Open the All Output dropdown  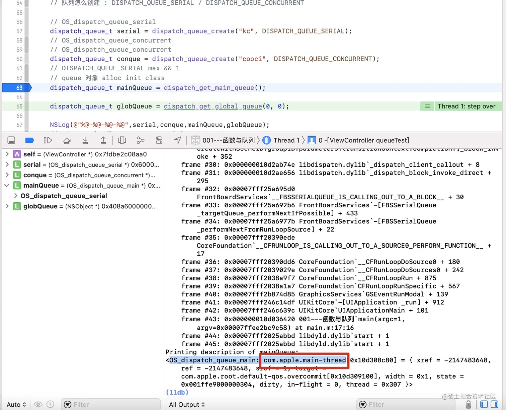tap(186, 404)
